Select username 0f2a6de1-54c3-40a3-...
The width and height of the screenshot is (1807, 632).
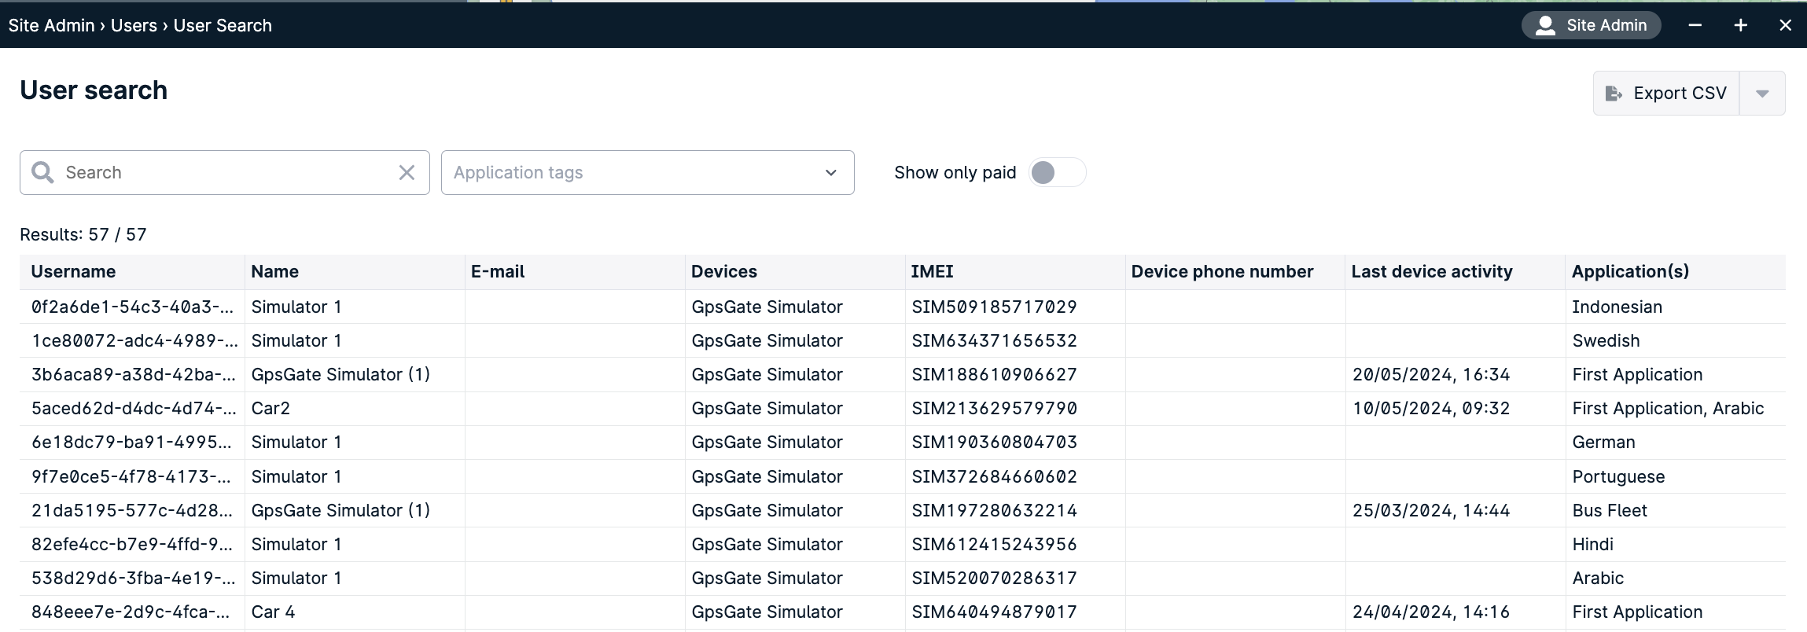tap(132, 307)
